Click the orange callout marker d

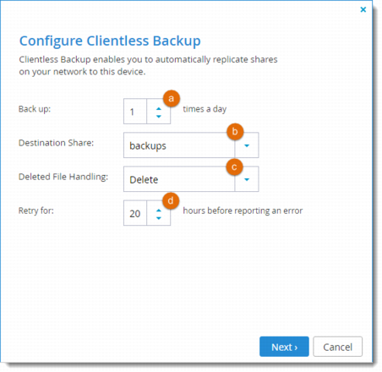point(171,201)
